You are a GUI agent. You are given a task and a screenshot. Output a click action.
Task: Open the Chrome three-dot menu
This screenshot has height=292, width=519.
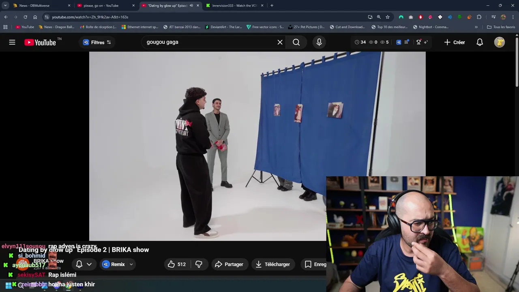(x=513, y=17)
